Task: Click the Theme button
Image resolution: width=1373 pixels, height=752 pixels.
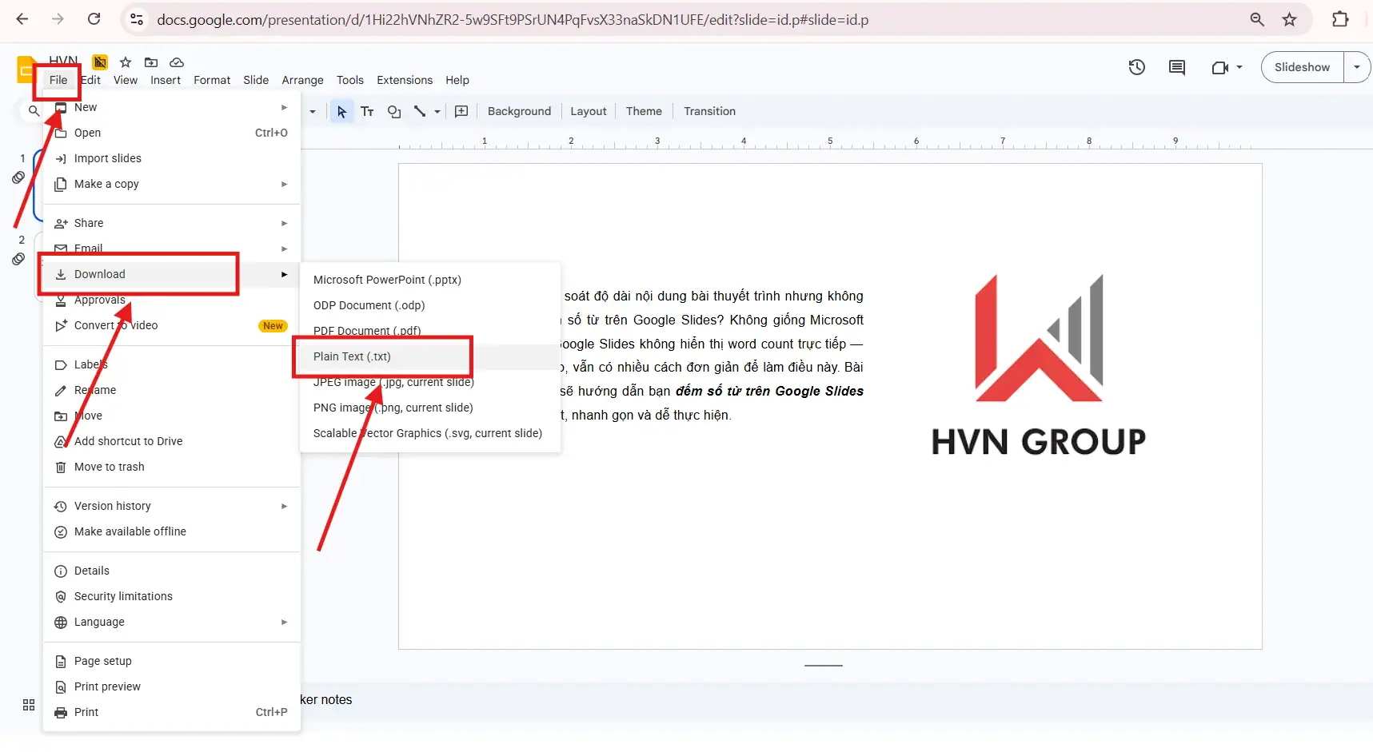Action: pyautogui.click(x=644, y=111)
